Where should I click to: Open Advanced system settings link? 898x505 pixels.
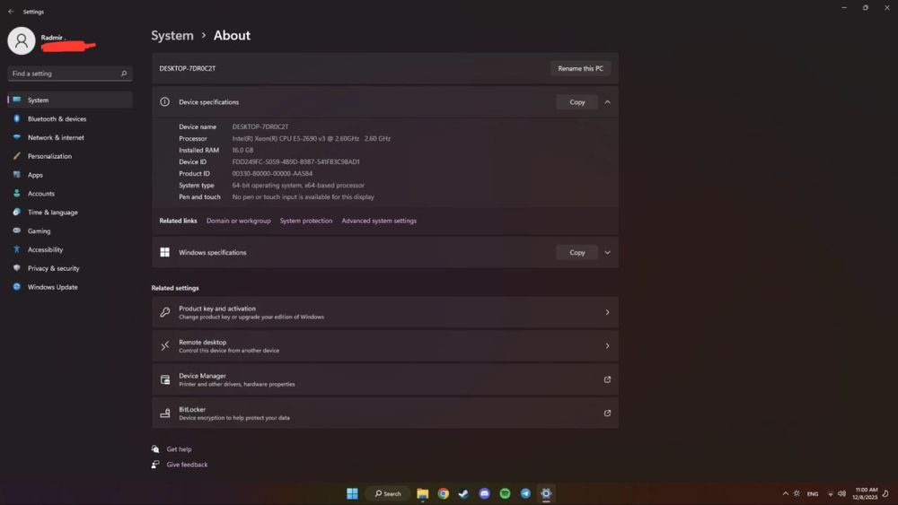tap(379, 221)
